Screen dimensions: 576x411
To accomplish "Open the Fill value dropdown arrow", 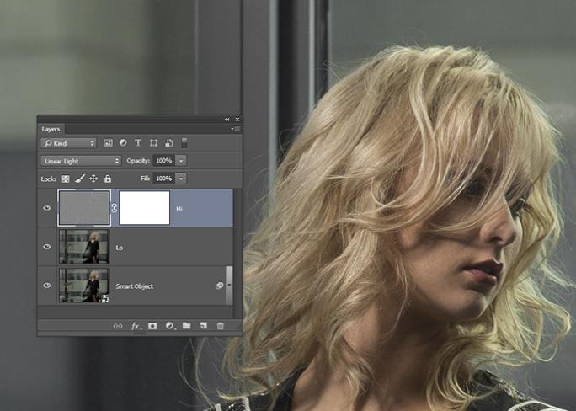I will click(181, 179).
